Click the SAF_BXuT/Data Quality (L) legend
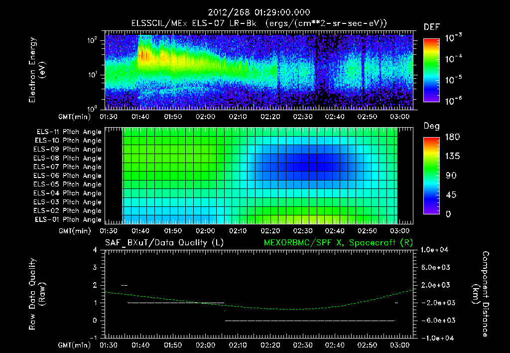This screenshot has width=510, height=353. pos(164,243)
